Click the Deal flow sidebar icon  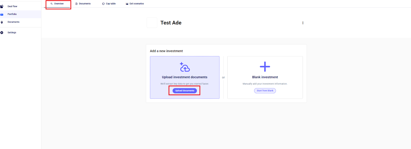click(2, 6)
